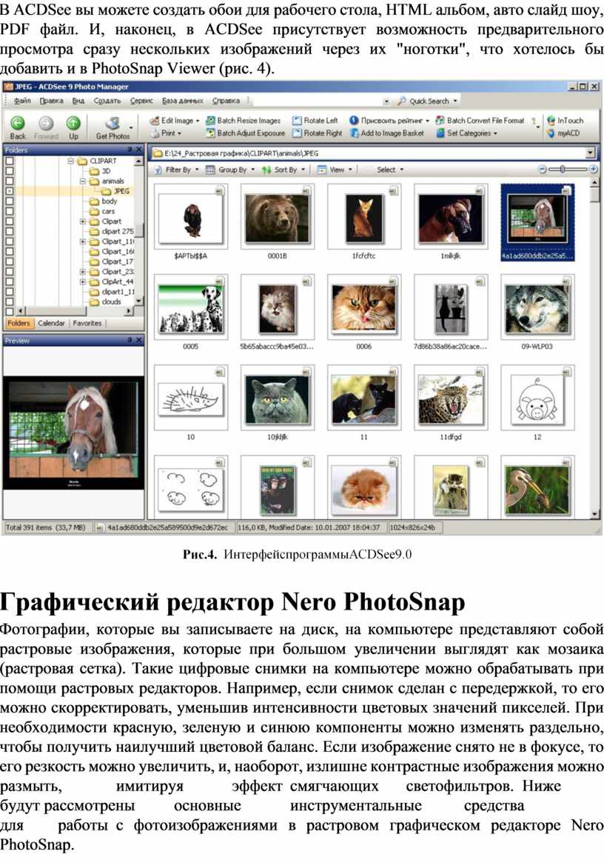Switch to the Favorites tab
Image resolution: width=604 pixels, height=863 pixels.
87,323
